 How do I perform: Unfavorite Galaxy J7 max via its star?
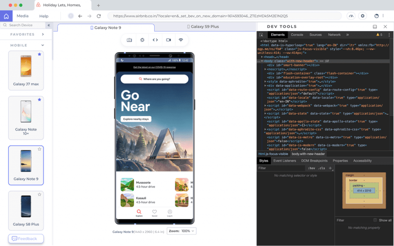(x=39, y=55)
